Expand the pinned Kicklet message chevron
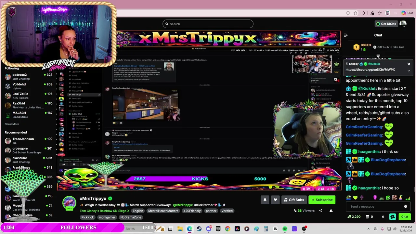Viewport: 416px width, 234px height. (409, 71)
